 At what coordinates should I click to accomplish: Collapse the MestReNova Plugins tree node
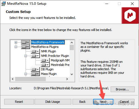(x=16, y=47)
